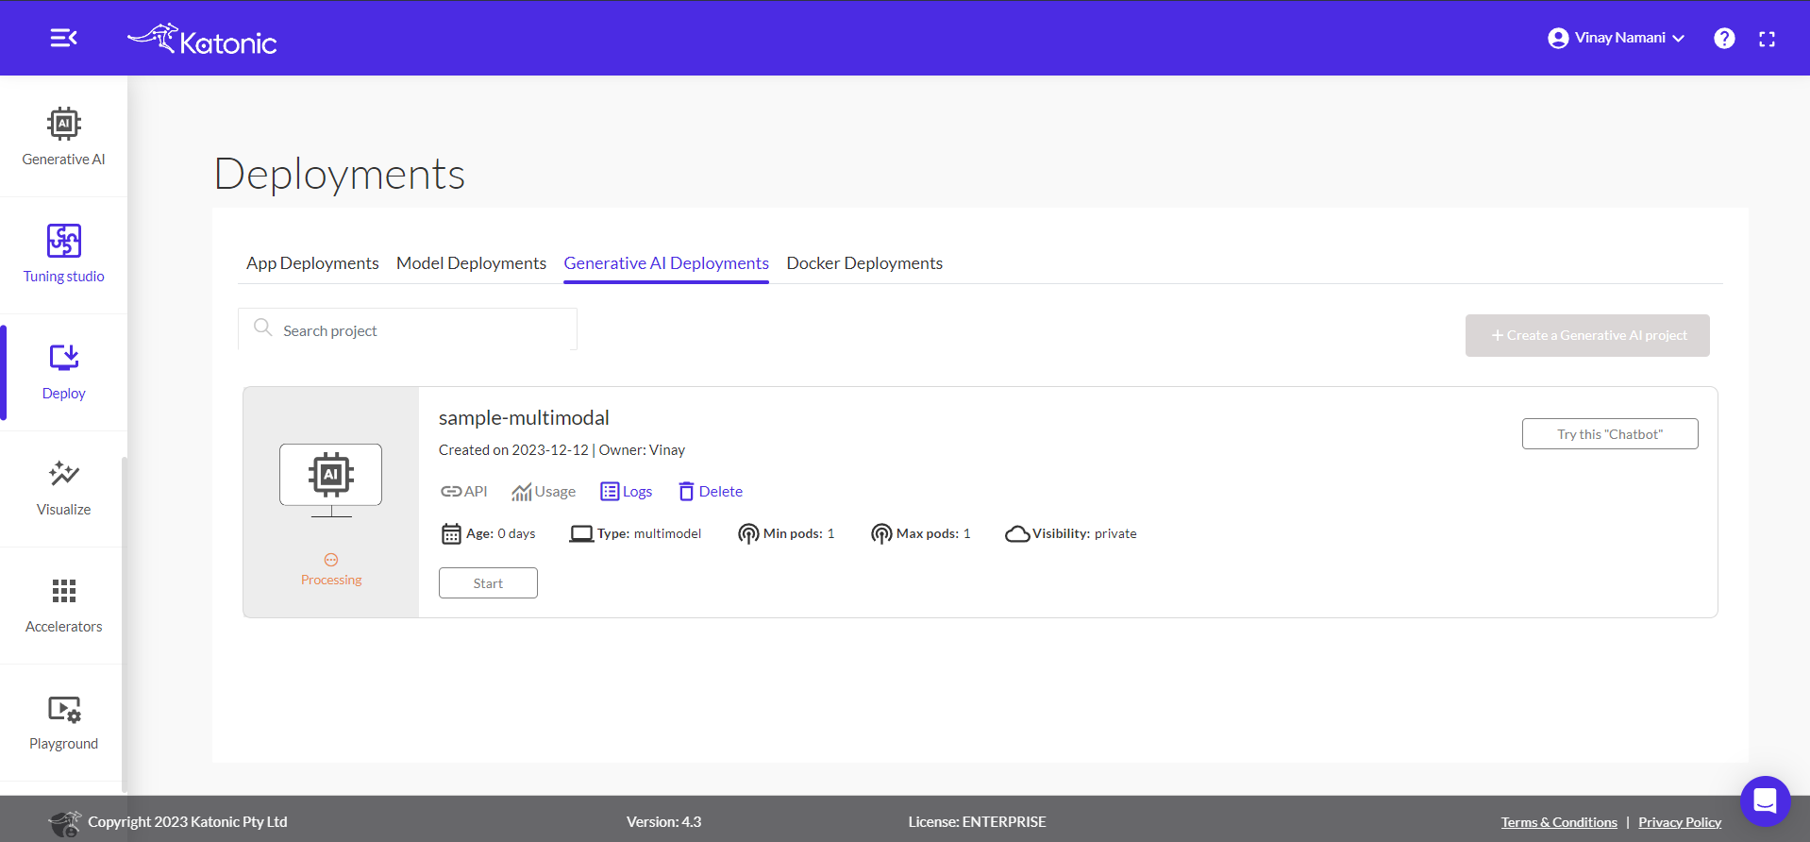This screenshot has width=1810, height=842.
Task: Click the Min pods signal icon
Action: tap(748, 534)
